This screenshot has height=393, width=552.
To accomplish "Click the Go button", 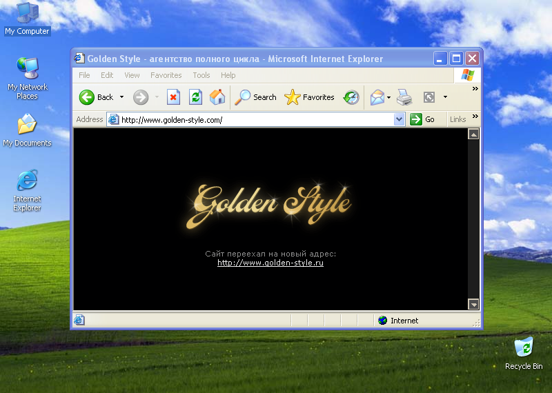I will click(422, 120).
